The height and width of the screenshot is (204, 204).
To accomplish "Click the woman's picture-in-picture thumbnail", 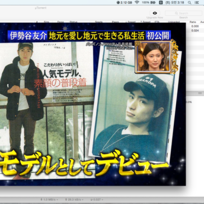I will 153,56.
